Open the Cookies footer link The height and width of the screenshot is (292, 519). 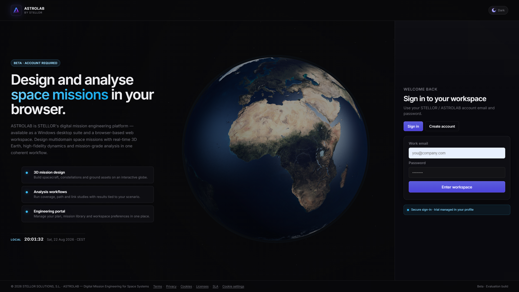click(x=186, y=286)
